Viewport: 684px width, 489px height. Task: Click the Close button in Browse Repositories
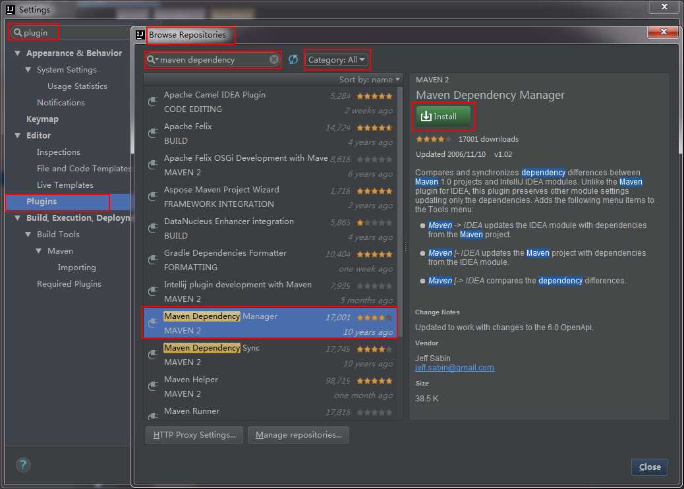click(x=650, y=467)
